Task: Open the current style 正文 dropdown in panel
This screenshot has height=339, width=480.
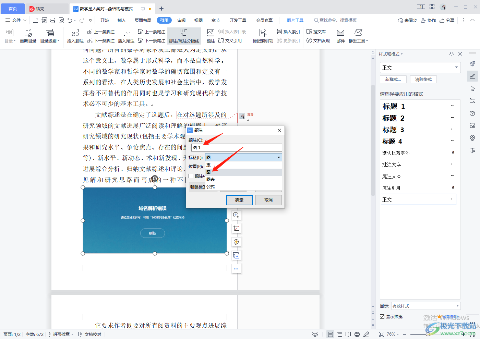Action: (x=456, y=68)
